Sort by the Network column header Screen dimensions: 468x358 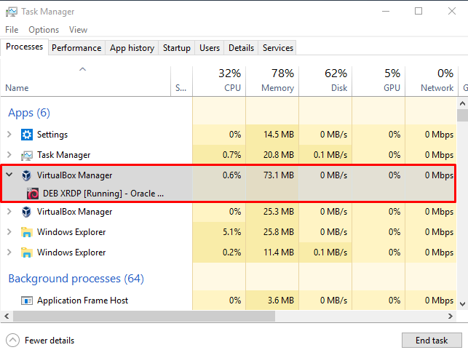point(432,81)
